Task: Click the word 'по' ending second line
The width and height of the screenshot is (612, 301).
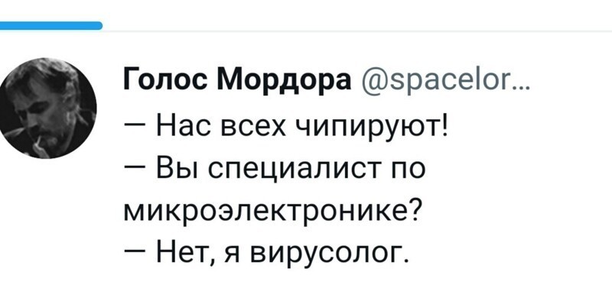Action: (407, 172)
